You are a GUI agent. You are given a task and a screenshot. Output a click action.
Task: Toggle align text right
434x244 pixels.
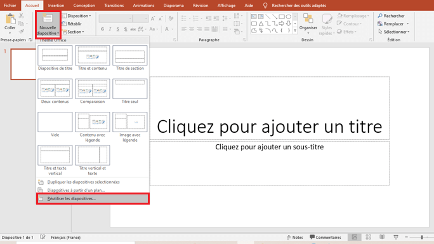(199, 29)
